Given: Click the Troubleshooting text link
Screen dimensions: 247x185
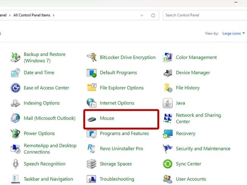Looking at the screenshot, I should coord(117,179).
